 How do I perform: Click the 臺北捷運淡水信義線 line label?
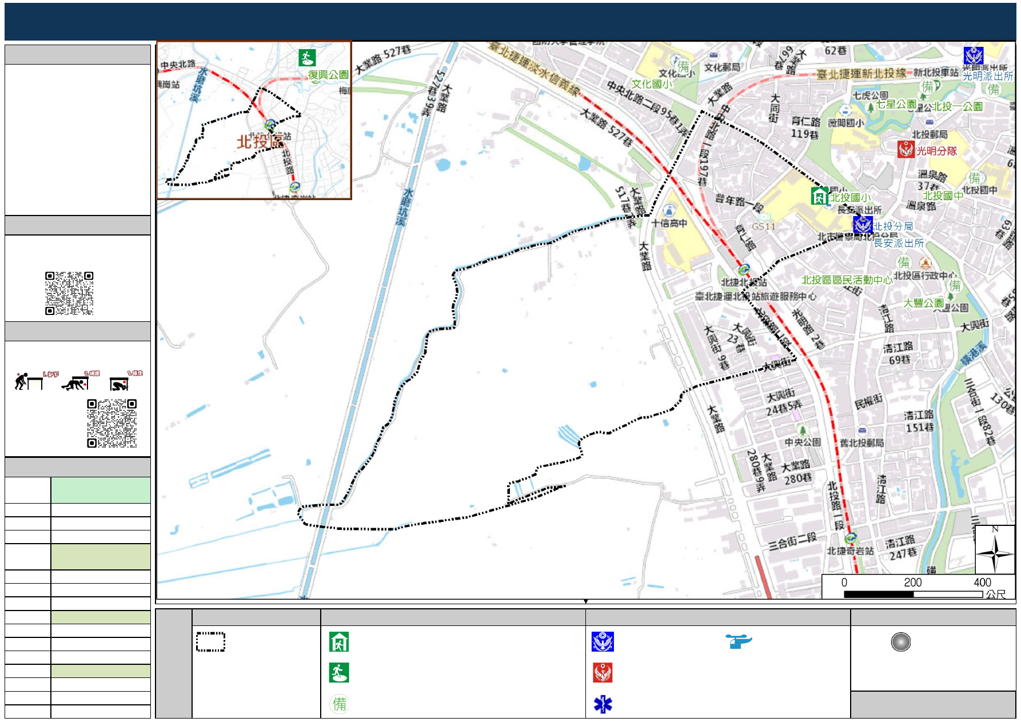(534, 70)
